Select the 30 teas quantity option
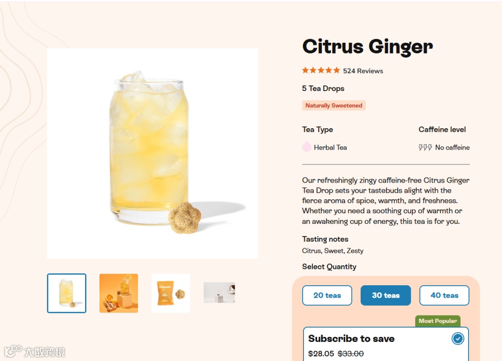This screenshot has height=361, width=502. click(385, 295)
